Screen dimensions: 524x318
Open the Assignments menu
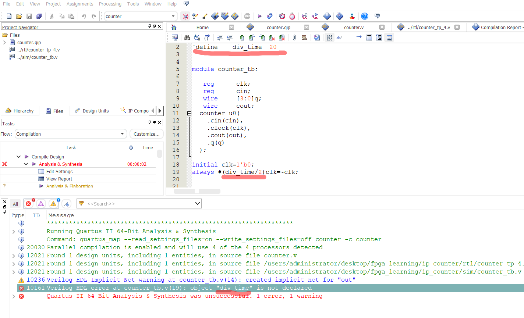click(80, 4)
